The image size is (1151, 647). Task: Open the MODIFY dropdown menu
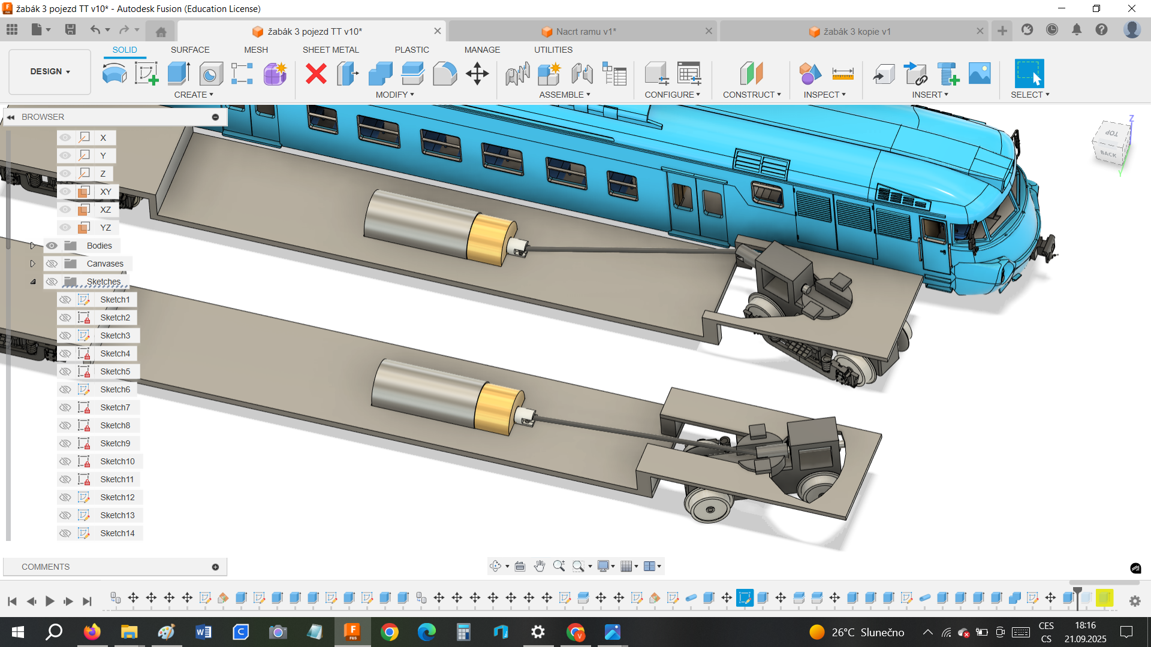394,95
